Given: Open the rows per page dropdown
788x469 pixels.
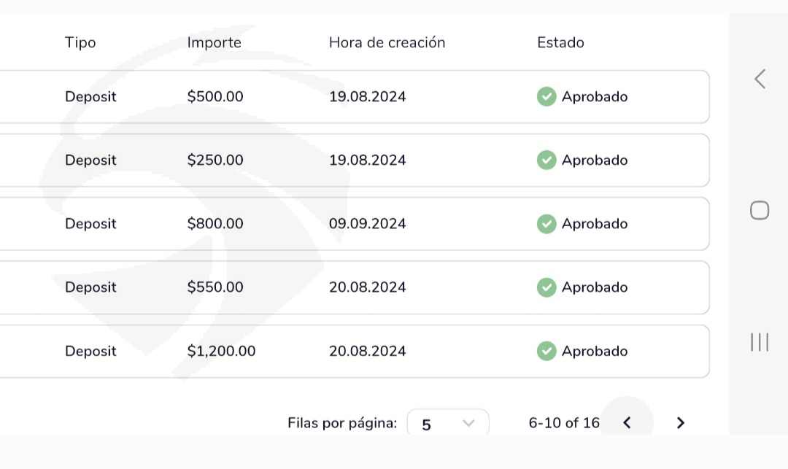Looking at the screenshot, I should point(448,423).
